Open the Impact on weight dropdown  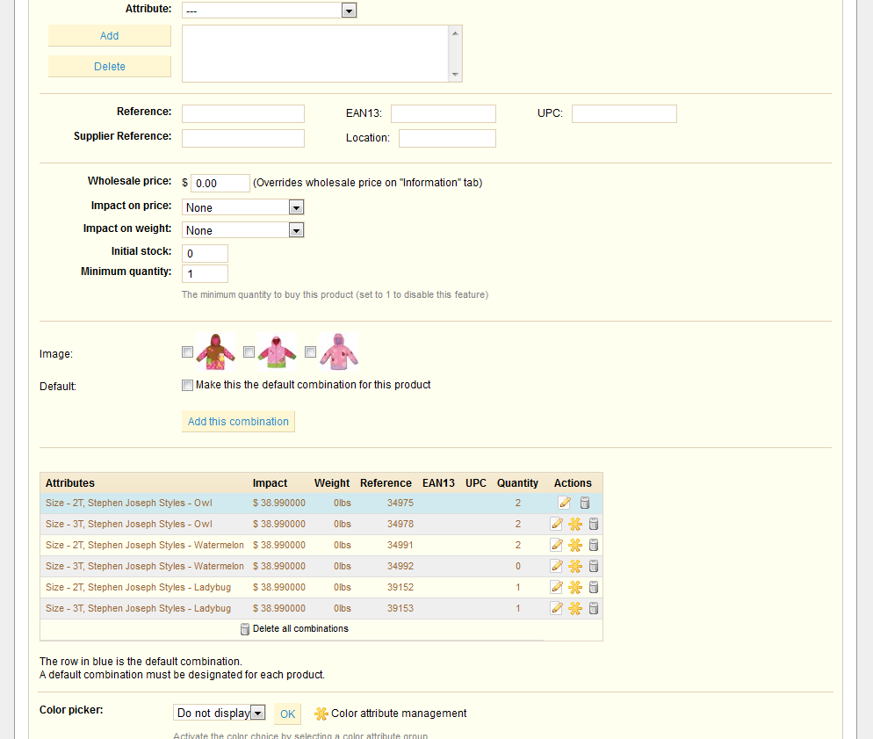pyautogui.click(x=242, y=230)
